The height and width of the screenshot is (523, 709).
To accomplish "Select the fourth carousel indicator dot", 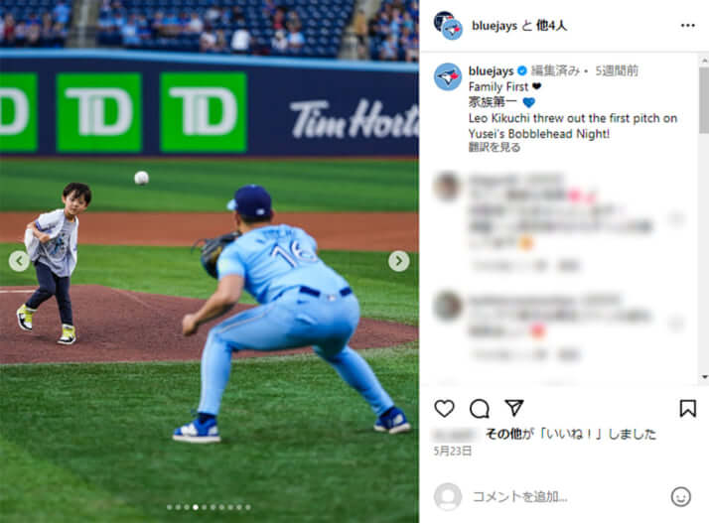I will coord(196,507).
